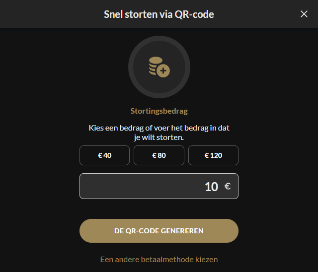318x272 pixels.
Task: Open 'Een andere betaalmethode kiezen' link
Action: [x=159, y=260]
